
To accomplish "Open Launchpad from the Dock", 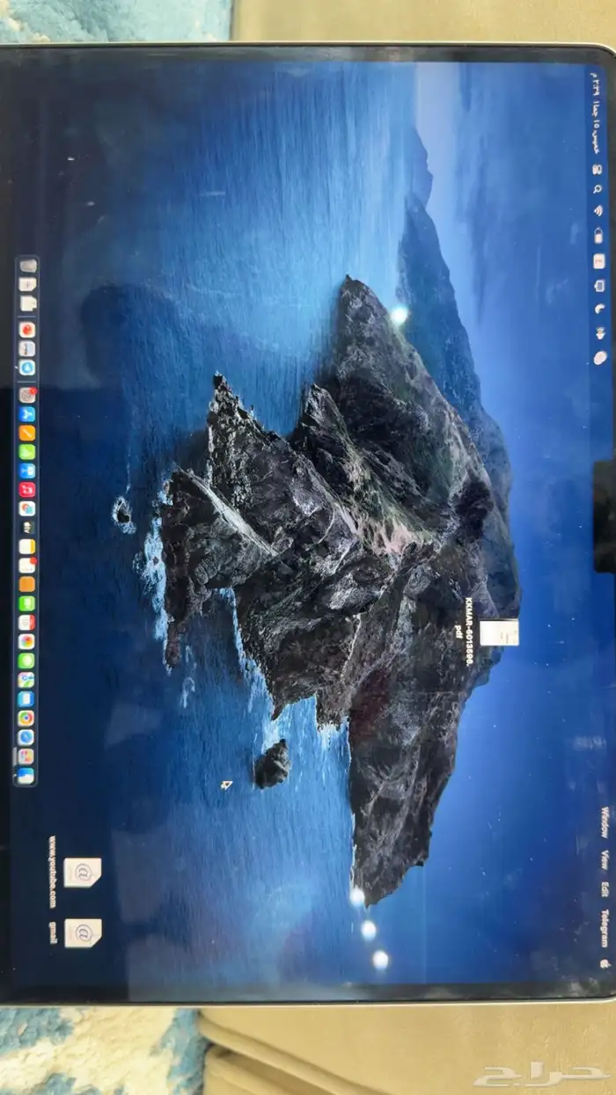I will click(27, 756).
